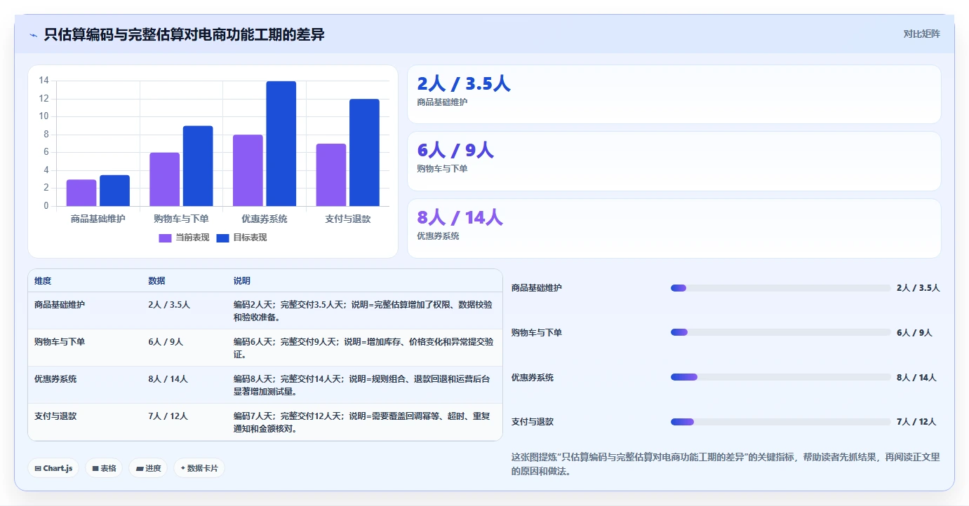Viewport: 969px width, 506px height.
Task: Click the 数据卡片 chip
Action: tap(199, 468)
